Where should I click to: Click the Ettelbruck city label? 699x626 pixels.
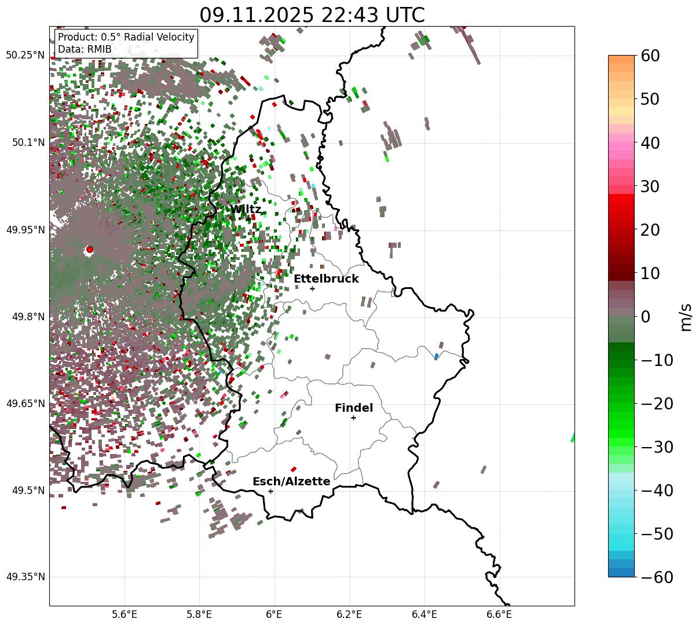(326, 279)
